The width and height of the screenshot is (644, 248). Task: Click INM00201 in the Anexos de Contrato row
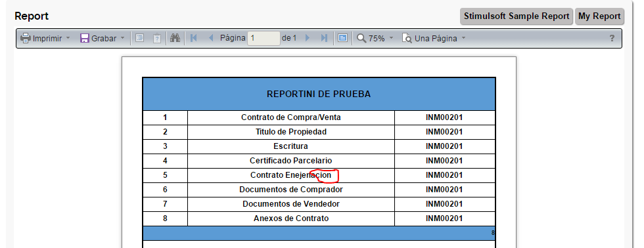point(444,218)
